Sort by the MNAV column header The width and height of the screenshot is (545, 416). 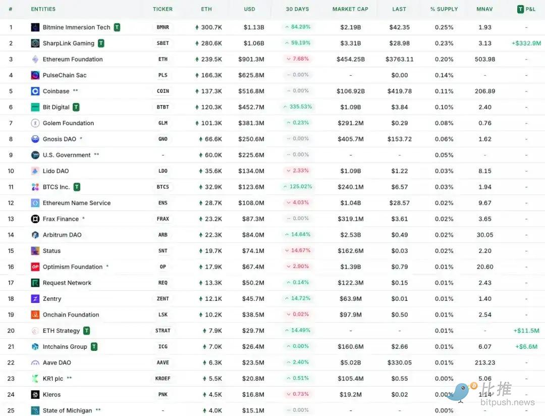point(485,9)
